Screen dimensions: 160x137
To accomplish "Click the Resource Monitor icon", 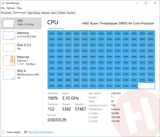I will pyautogui.click(x=26, y=132).
